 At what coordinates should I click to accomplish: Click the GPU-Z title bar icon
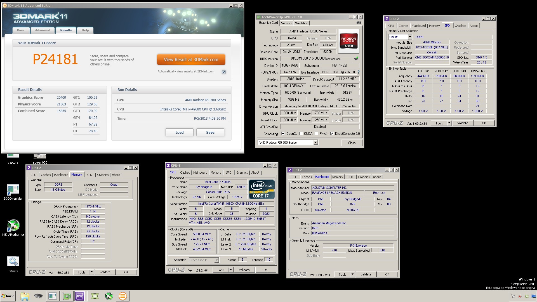pos(259,17)
